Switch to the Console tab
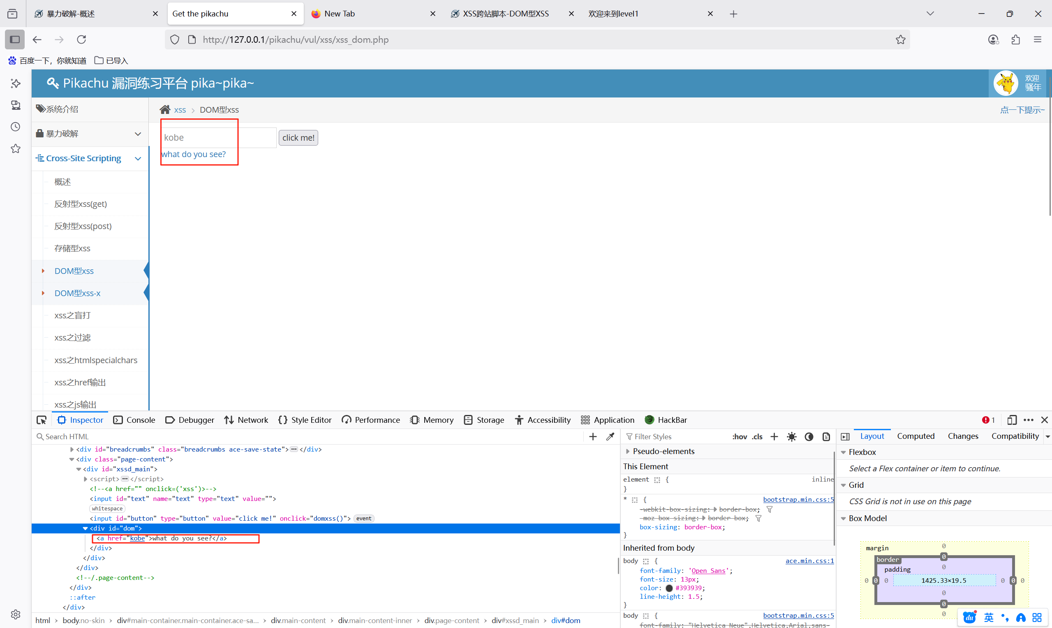The image size is (1052, 628). click(x=134, y=420)
